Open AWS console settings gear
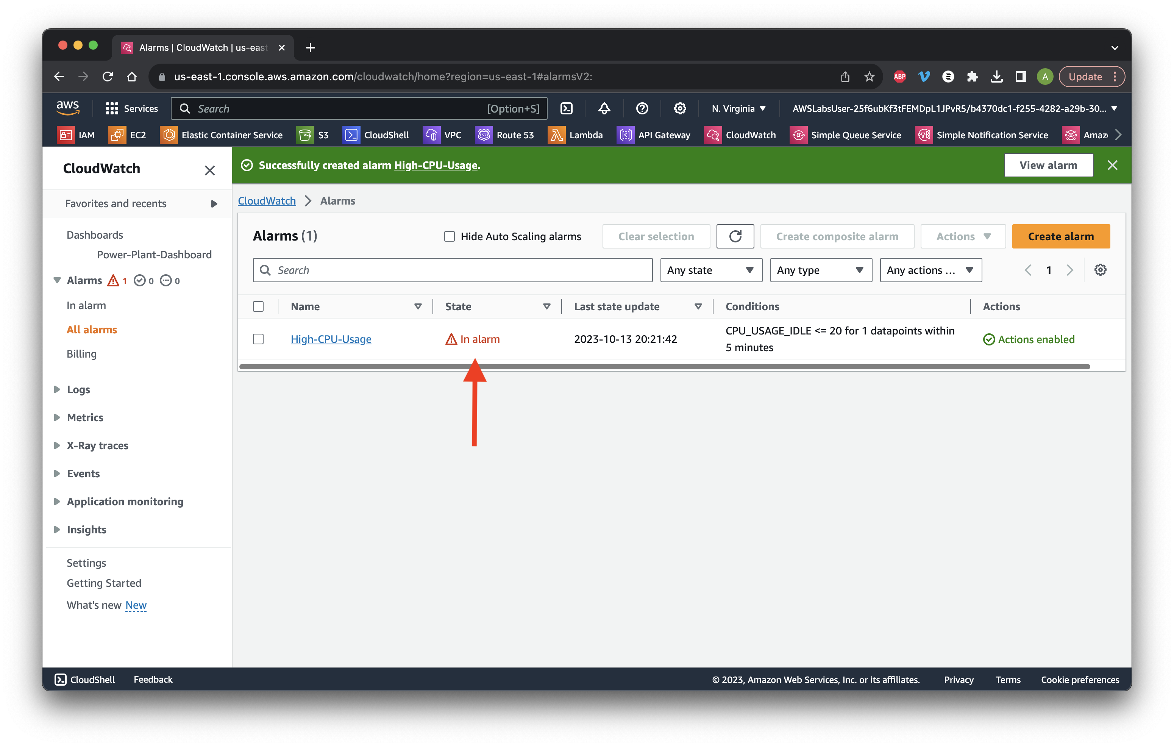Screen dimensions: 1174x747 point(680,108)
